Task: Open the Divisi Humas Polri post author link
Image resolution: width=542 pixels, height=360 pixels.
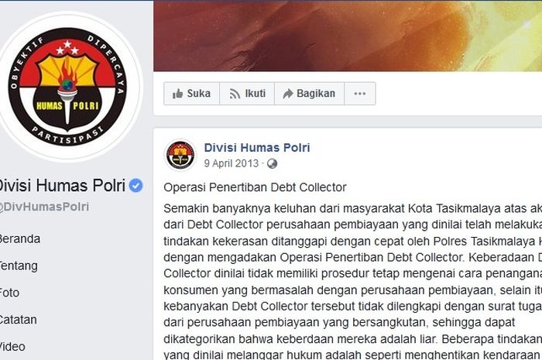Action: (x=257, y=148)
